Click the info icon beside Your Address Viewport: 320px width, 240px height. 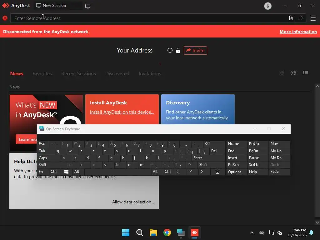(170, 50)
